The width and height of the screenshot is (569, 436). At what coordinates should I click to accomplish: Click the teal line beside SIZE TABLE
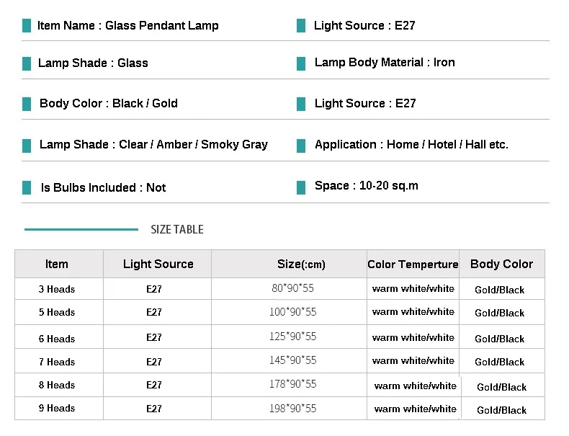coord(81,229)
